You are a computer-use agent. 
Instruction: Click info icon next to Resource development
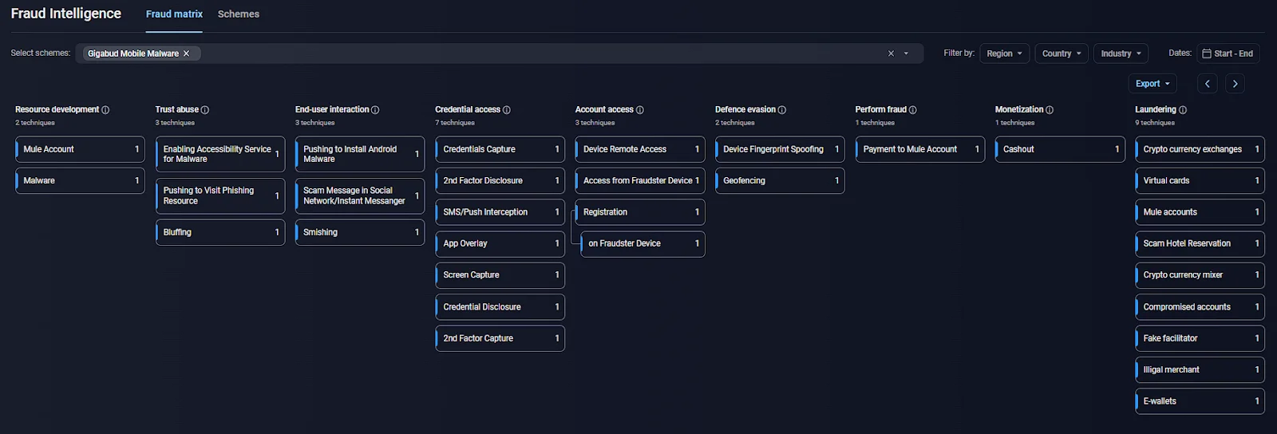click(105, 110)
